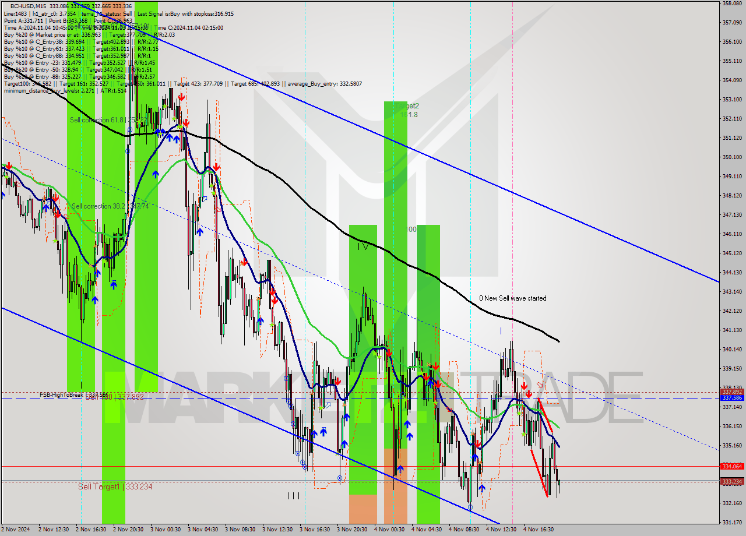This screenshot has width=746, height=536.
Task: Click the '4 Nov 00:30' time label
Action: click(x=390, y=530)
